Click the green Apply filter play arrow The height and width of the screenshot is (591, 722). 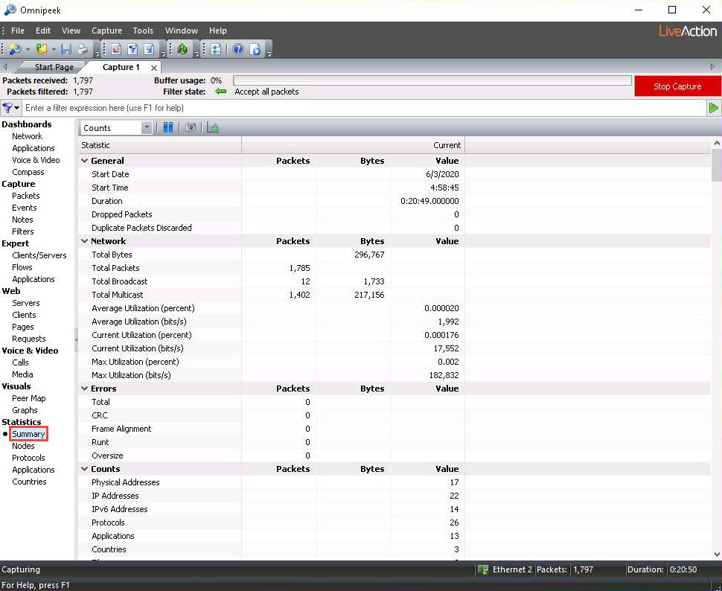pyautogui.click(x=714, y=108)
